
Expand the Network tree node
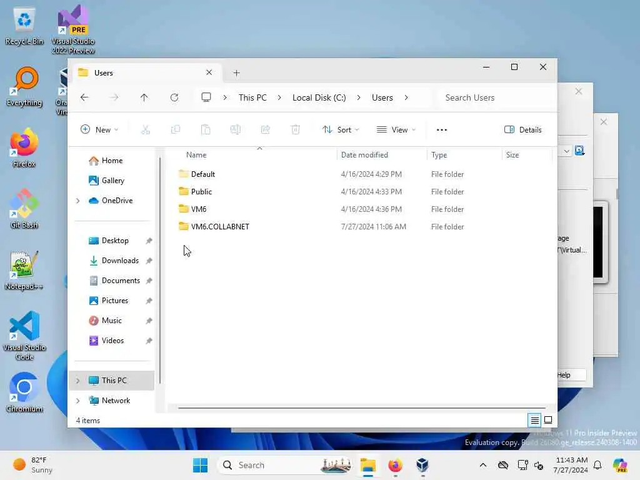[x=78, y=401]
